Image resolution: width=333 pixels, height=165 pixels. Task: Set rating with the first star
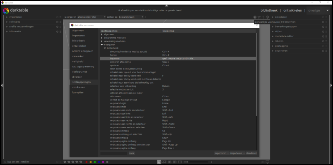tap(65, 162)
